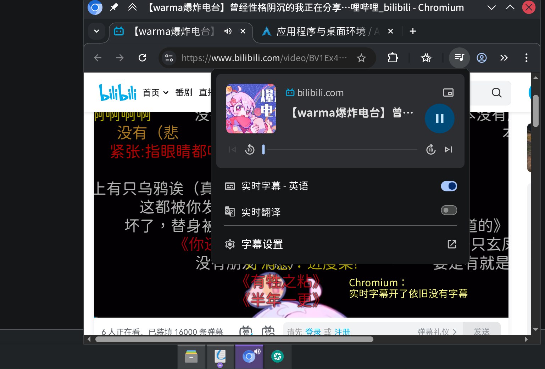Enable the 实时翻译 live translate toggle
The width and height of the screenshot is (545, 369).
click(x=449, y=210)
